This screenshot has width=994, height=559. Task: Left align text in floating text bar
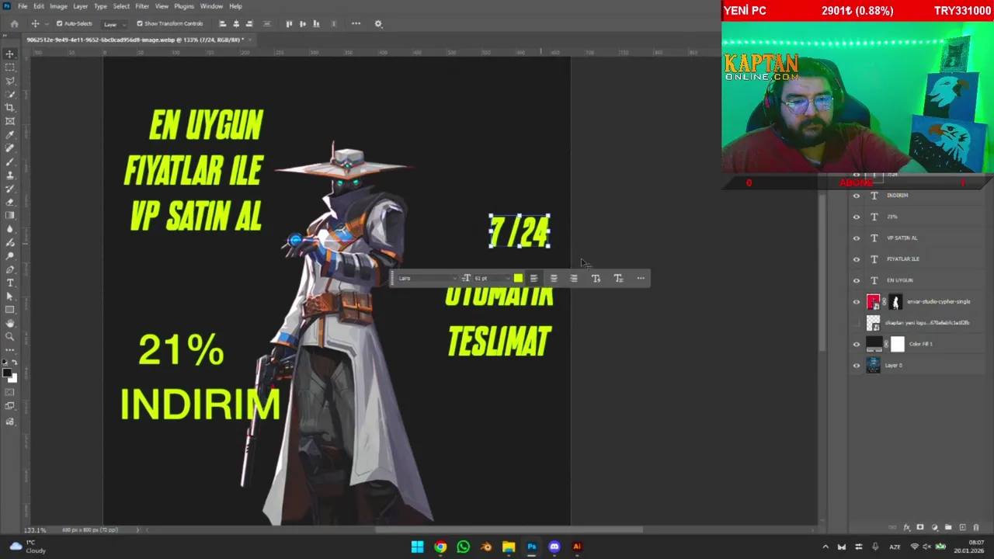[x=533, y=278]
